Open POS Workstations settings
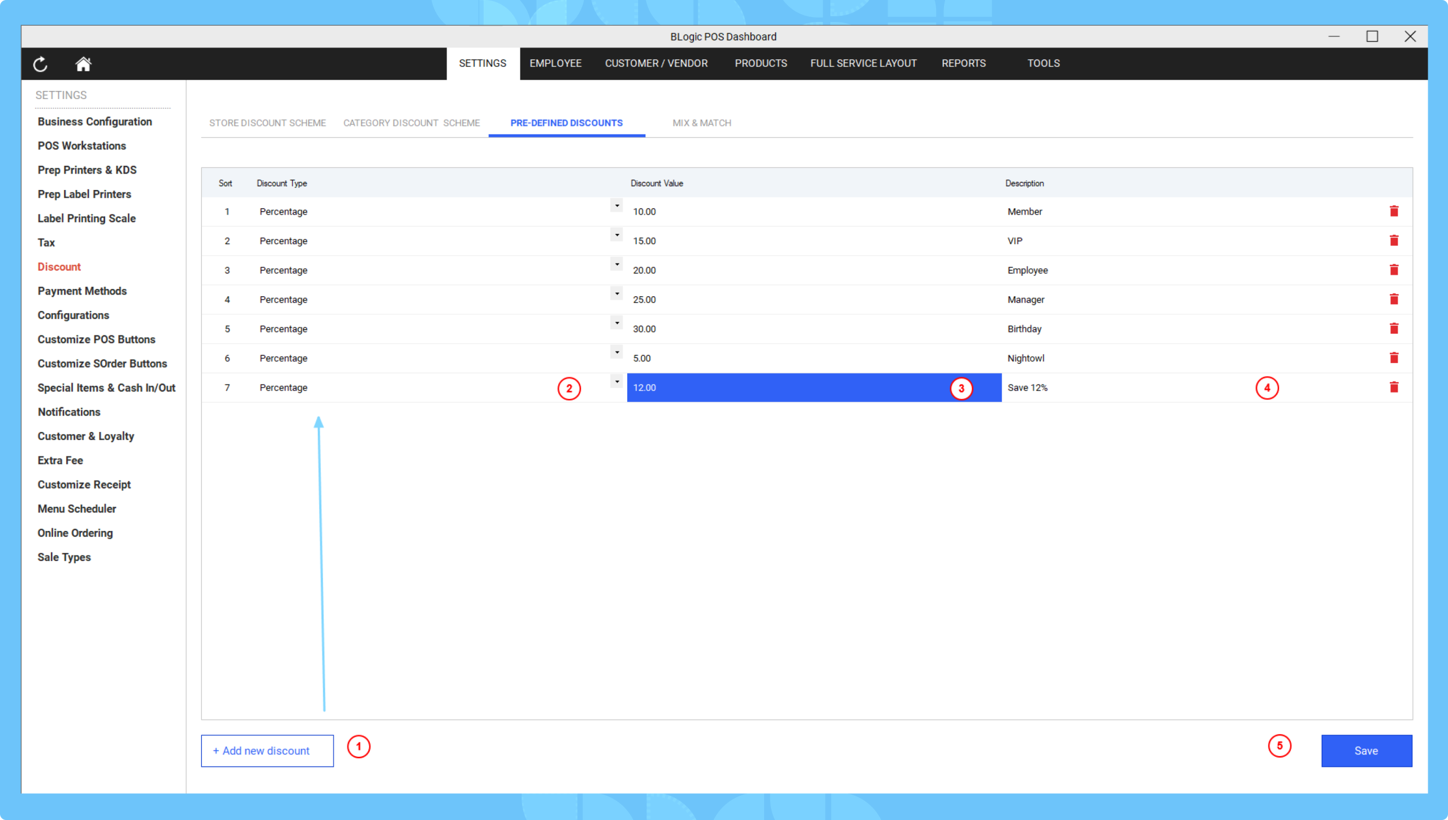The width and height of the screenshot is (1448, 820). click(81, 146)
